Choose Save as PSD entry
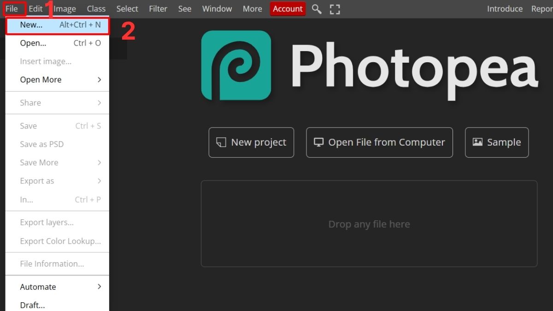This screenshot has width=553, height=311. 58,144
